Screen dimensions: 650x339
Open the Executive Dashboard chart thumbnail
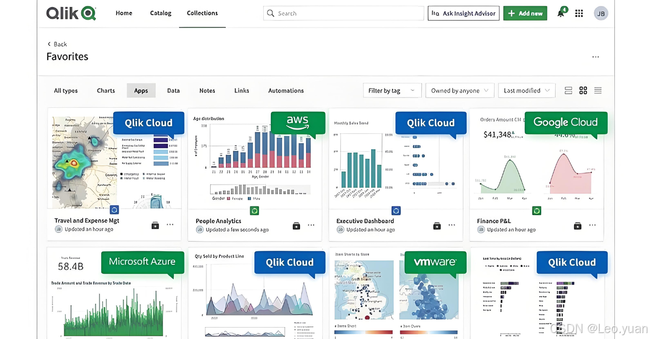[x=396, y=158]
